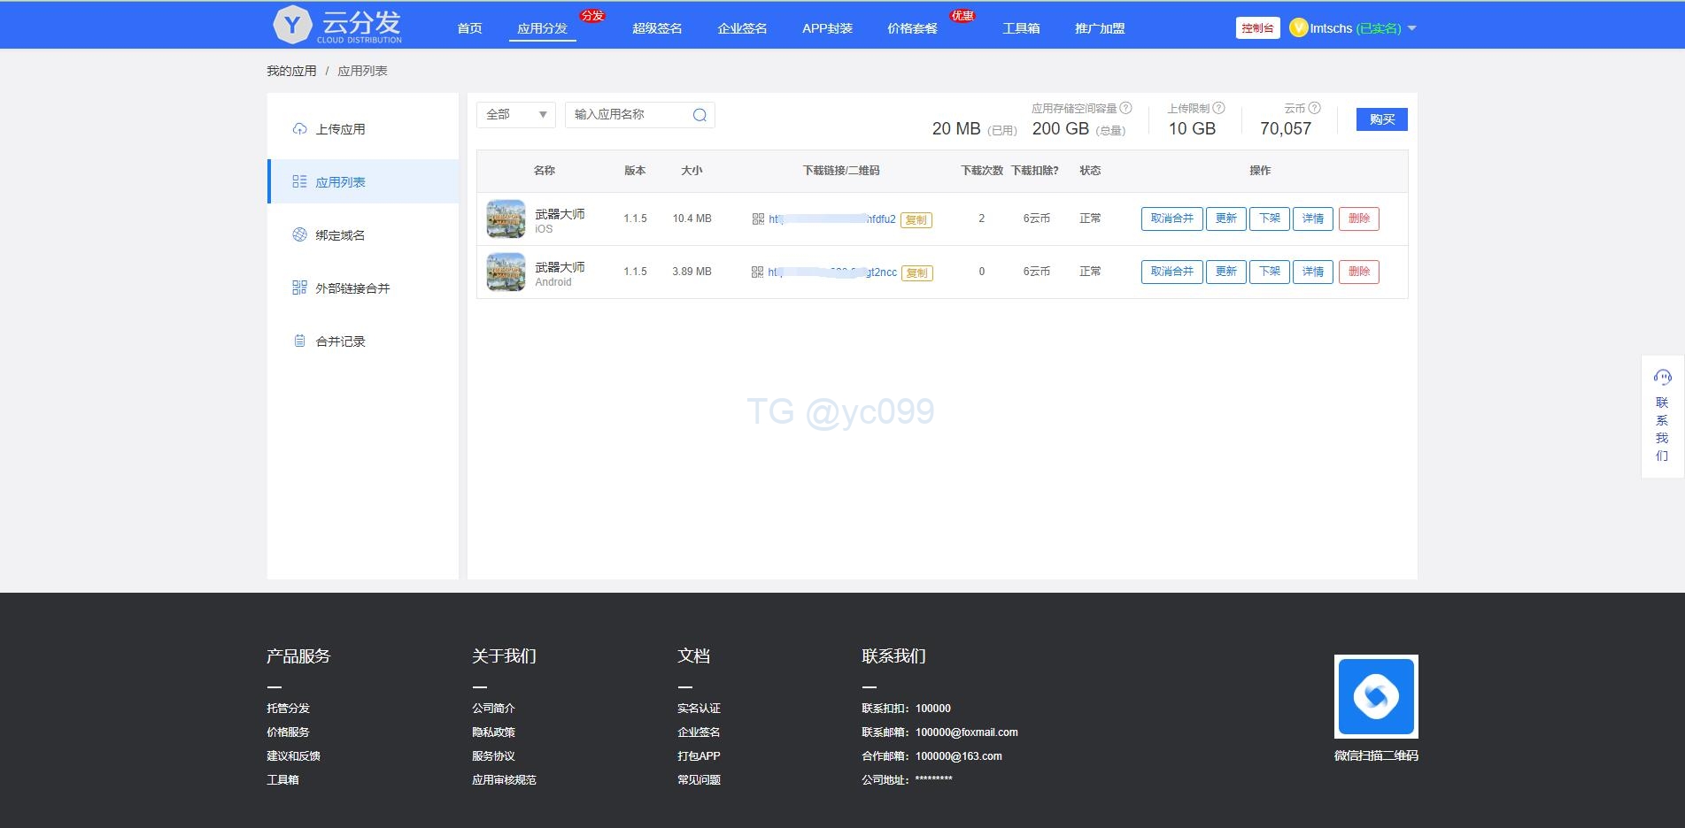The image size is (1685, 828).
Task: Select the 上传应用 cloud upload icon
Action: click(x=298, y=127)
